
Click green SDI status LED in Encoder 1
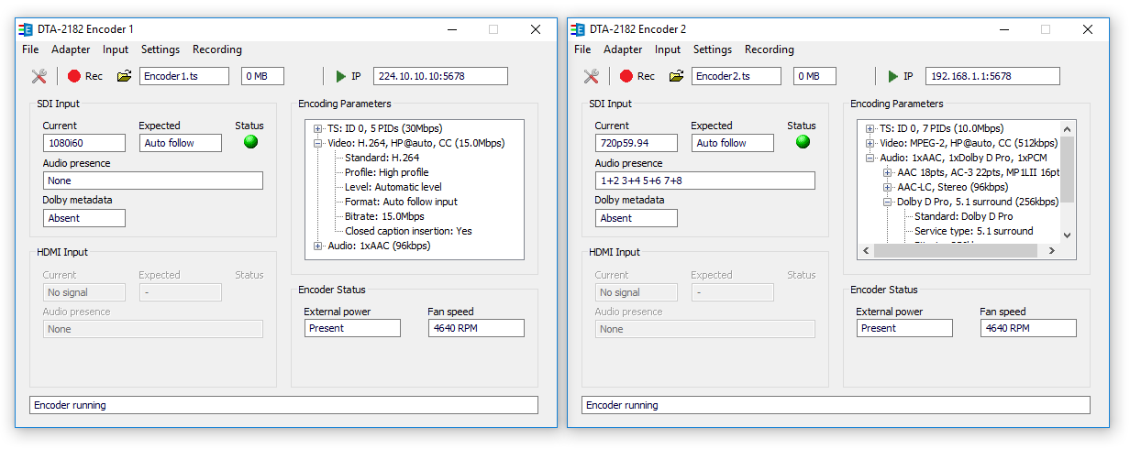pos(250,142)
